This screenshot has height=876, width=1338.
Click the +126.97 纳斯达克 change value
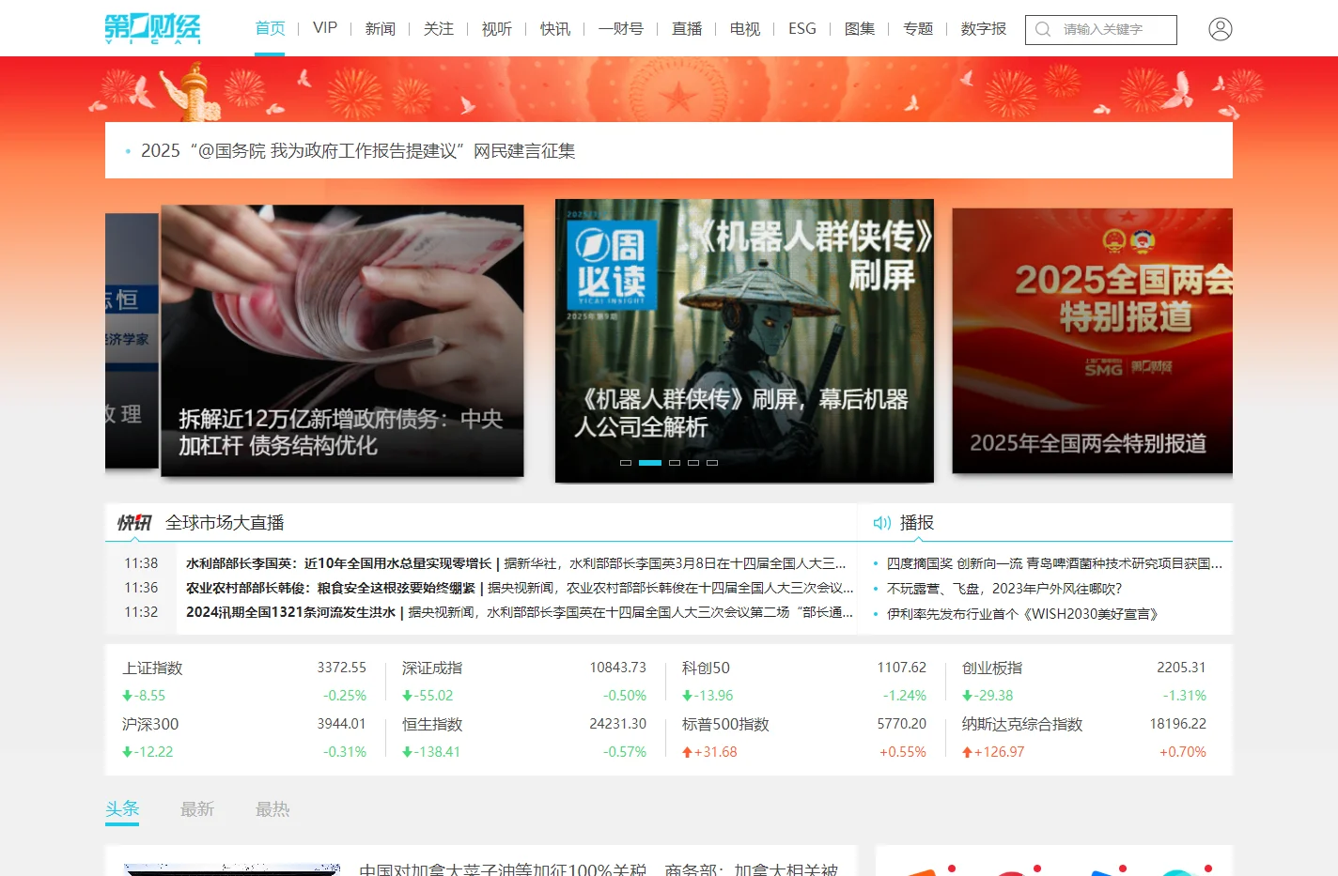pos(999,752)
